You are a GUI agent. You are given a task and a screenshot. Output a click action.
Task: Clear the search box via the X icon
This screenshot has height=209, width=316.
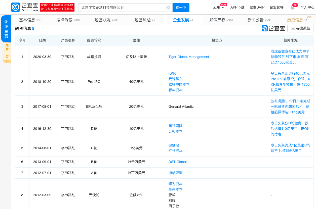[168, 7]
